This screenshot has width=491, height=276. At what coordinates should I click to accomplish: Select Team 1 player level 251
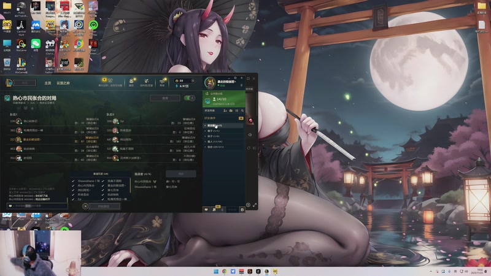pyautogui.click(x=54, y=158)
